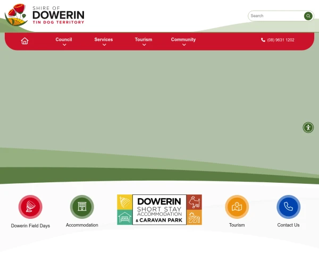This screenshot has height=255, width=319.
Task: Click the green search magnifier button
Action: click(308, 16)
